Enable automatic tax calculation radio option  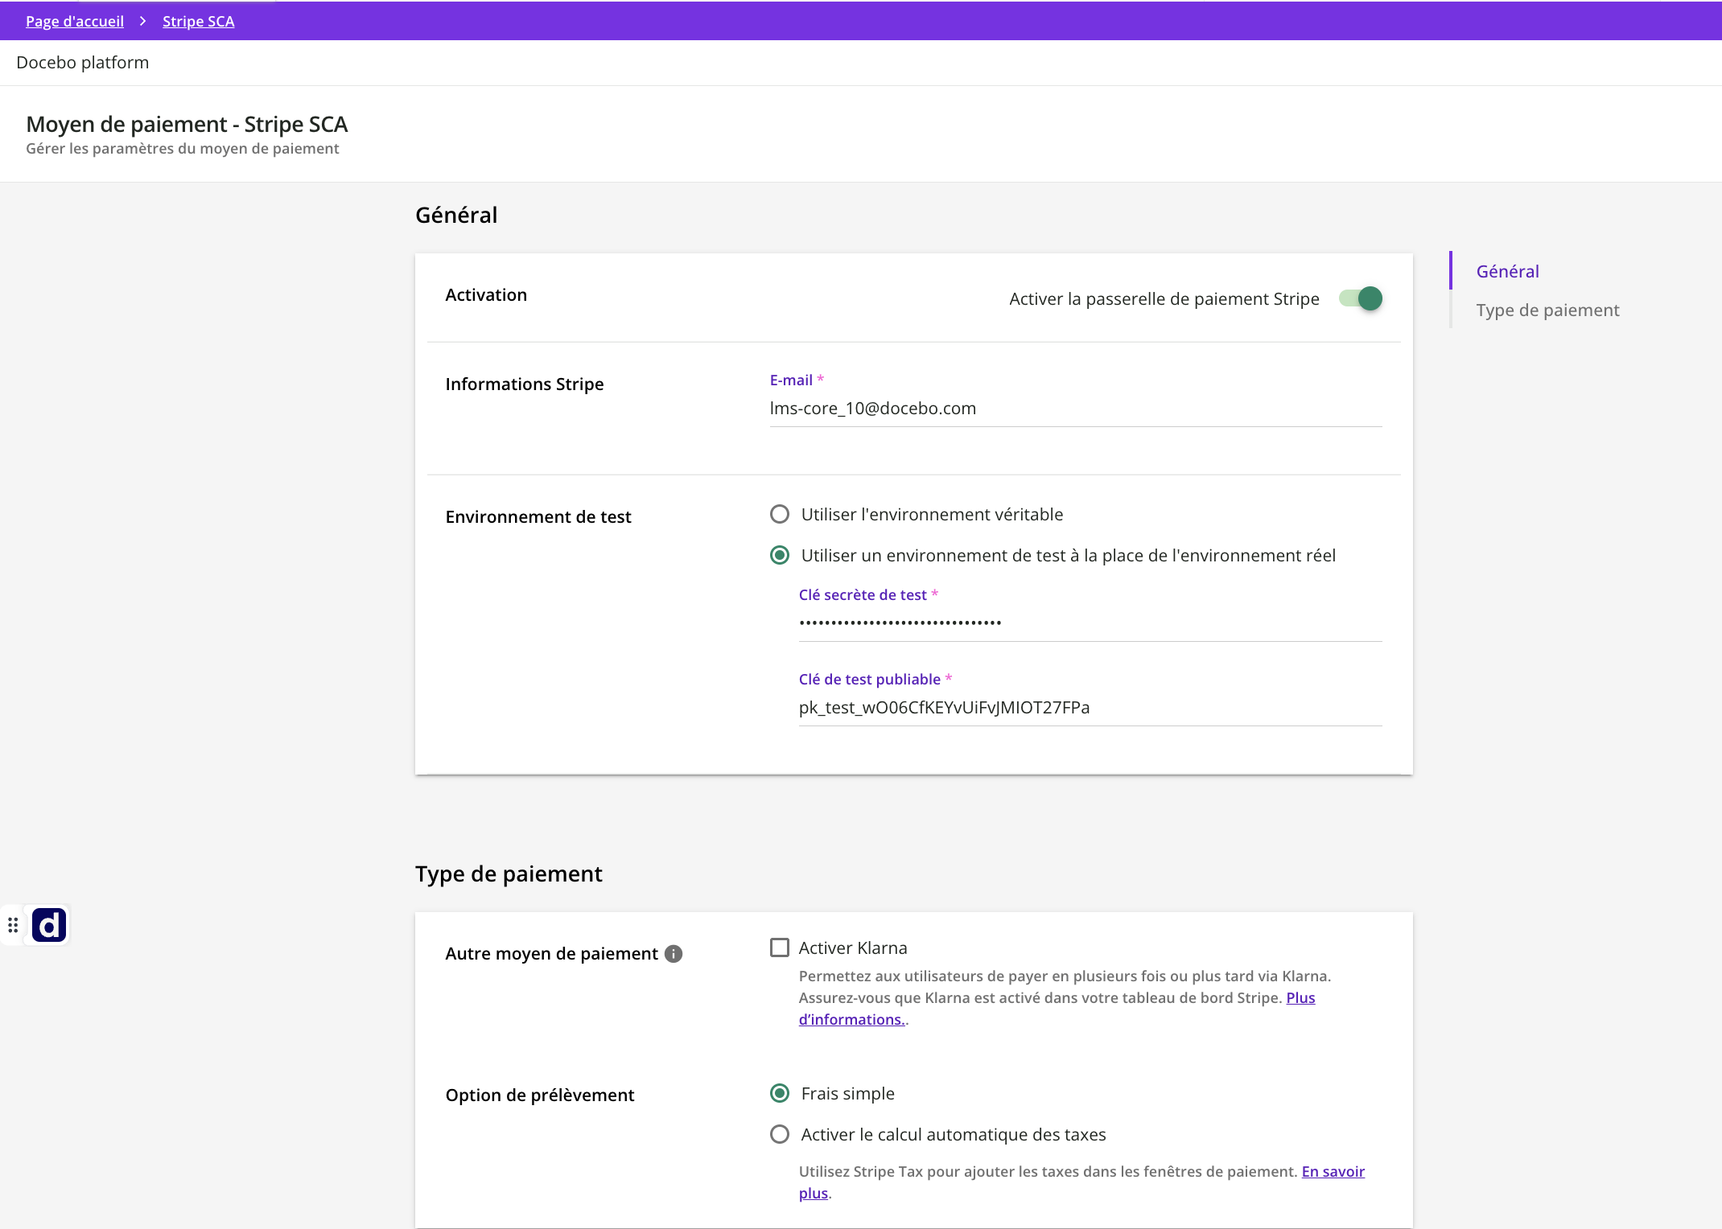coord(779,1134)
